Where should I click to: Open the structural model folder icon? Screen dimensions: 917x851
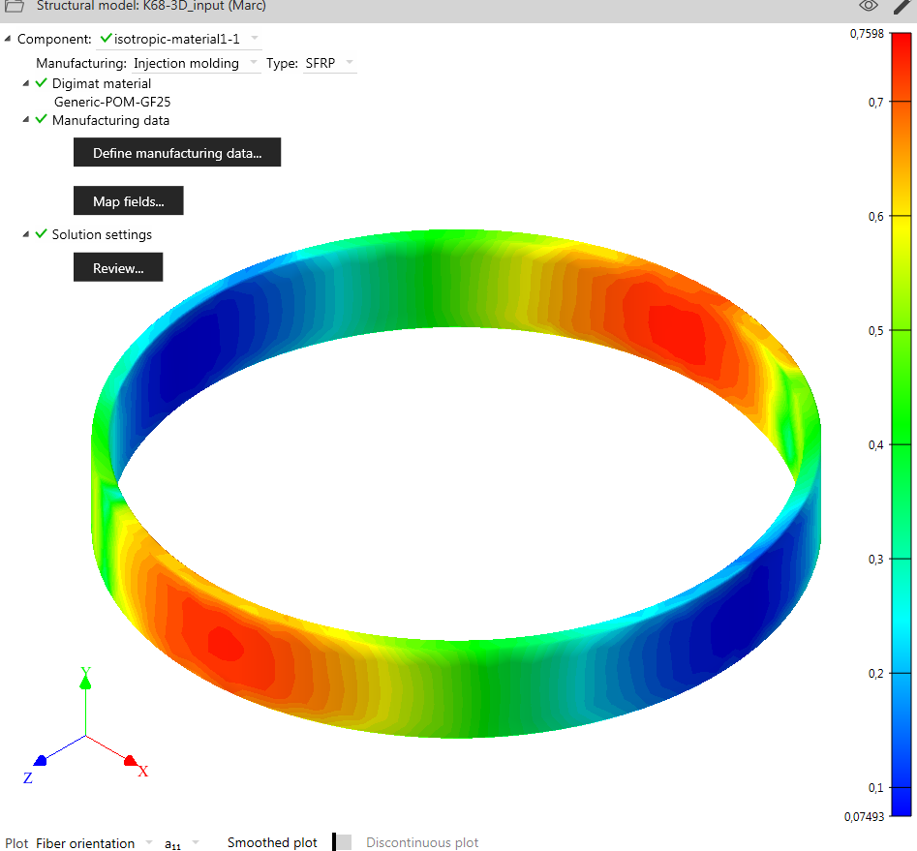pos(14,6)
